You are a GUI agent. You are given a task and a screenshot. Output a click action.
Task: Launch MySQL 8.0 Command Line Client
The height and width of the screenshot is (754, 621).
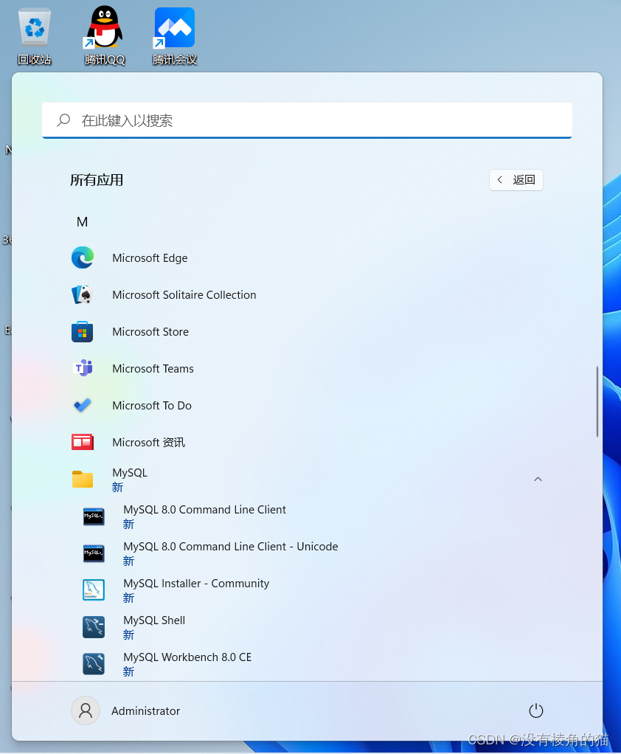click(204, 516)
